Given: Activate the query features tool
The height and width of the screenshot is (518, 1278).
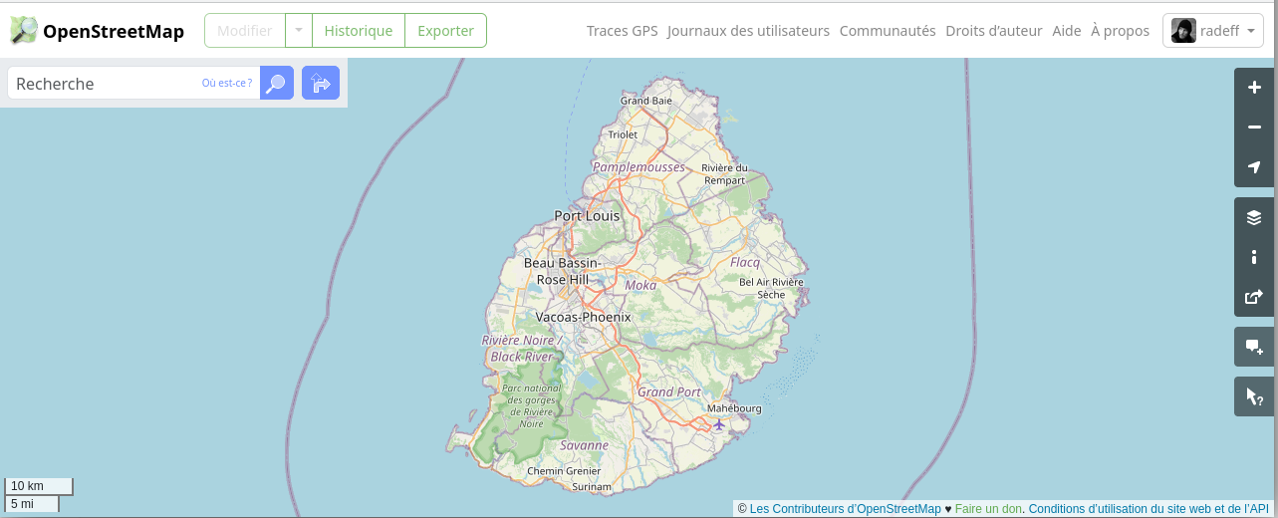Looking at the screenshot, I should click(x=1254, y=396).
